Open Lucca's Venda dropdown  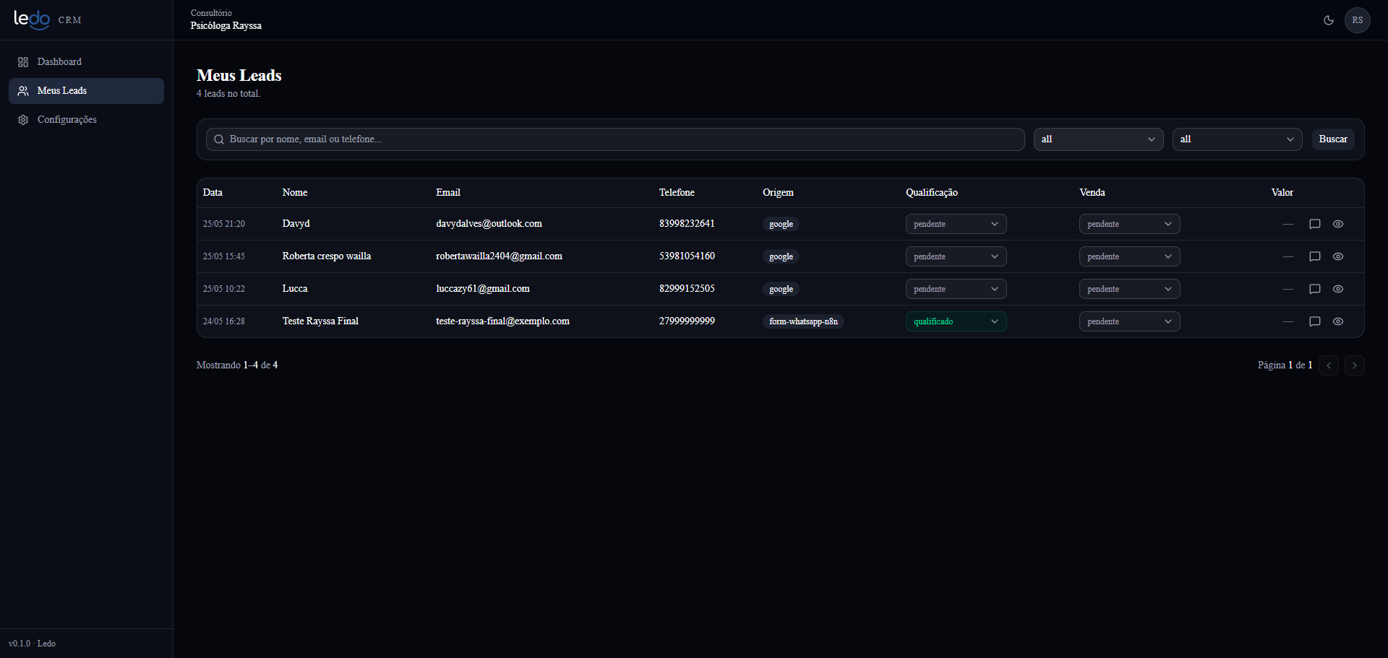point(1130,289)
